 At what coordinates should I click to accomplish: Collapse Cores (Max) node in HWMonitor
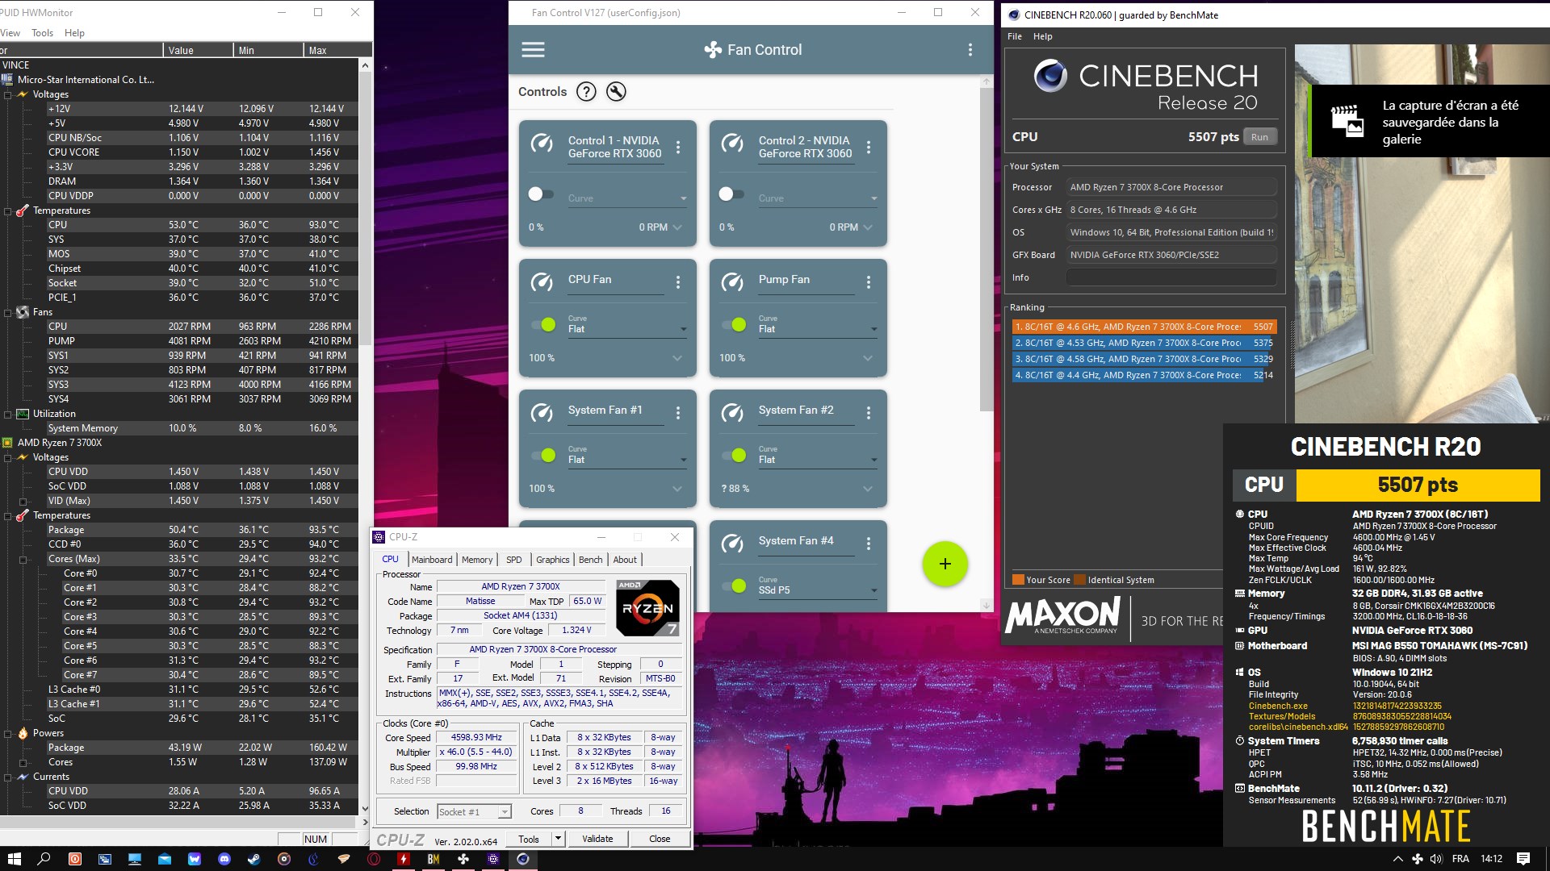coord(23,560)
